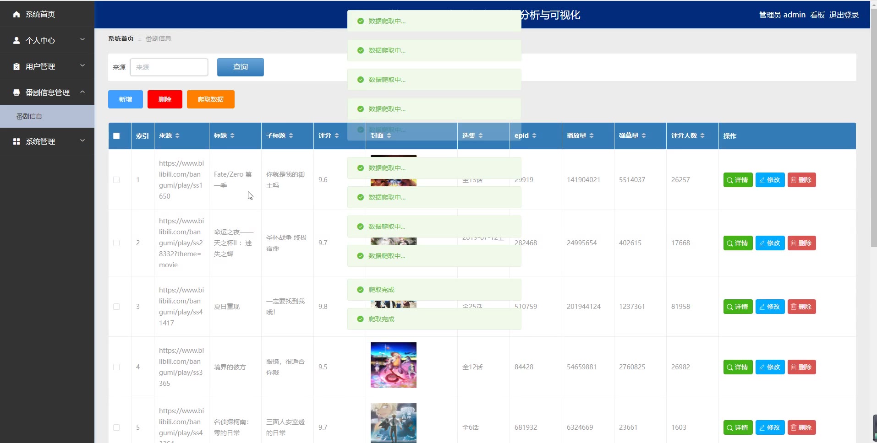This screenshot has width=877, height=443.
Task: Open the 看板 dashboard link
Action: pos(817,15)
